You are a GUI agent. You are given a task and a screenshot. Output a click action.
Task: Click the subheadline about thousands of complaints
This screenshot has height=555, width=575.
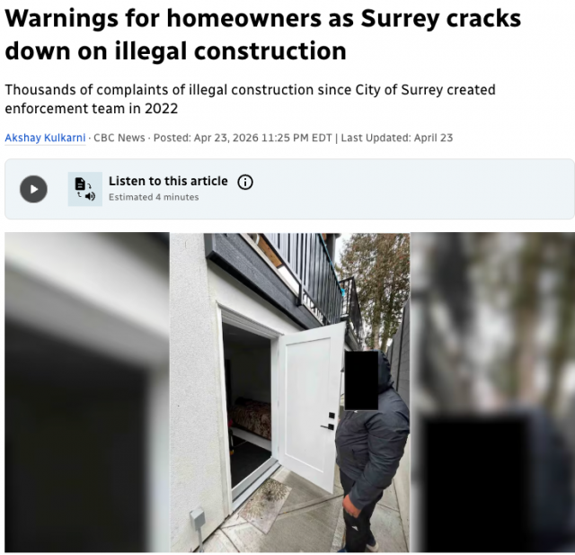pyautogui.click(x=250, y=99)
